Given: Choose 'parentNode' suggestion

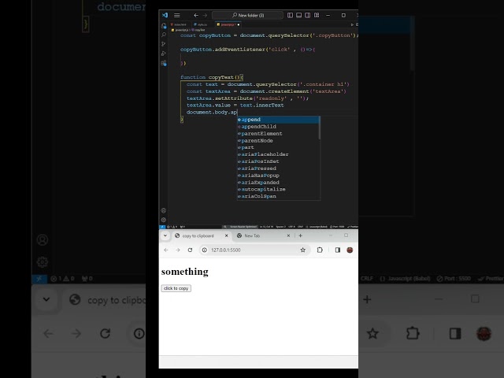Looking at the screenshot, I should pos(278,141).
